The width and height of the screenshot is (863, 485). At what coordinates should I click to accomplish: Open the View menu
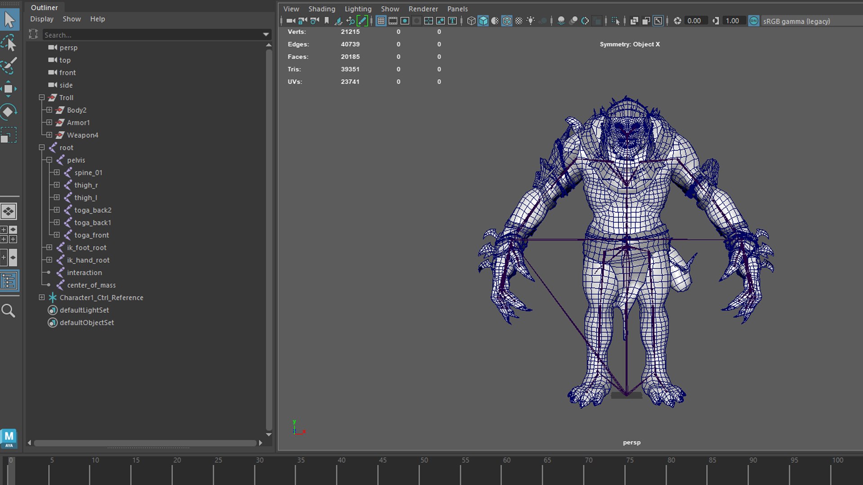pyautogui.click(x=291, y=8)
